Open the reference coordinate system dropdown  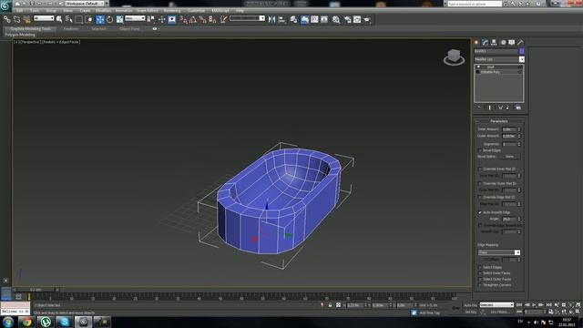[x=135, y=18]
